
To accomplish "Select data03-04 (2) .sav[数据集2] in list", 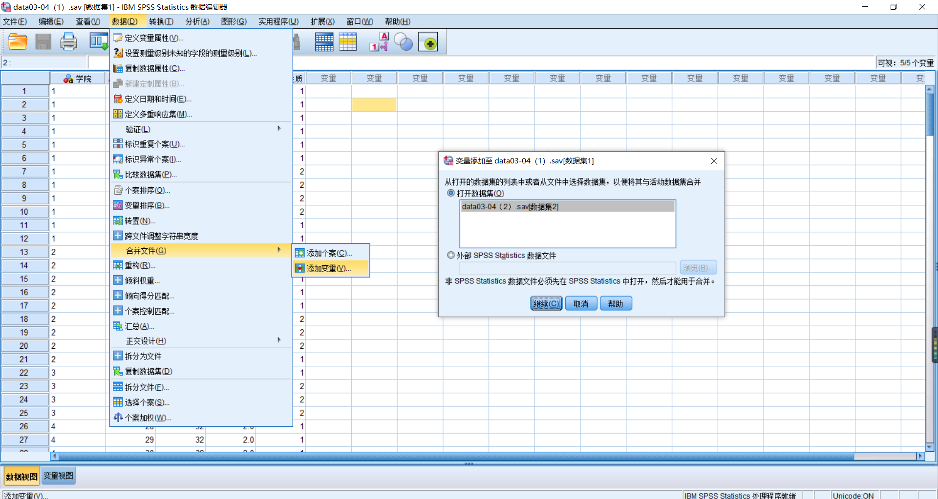I will (x=567, y=206).
